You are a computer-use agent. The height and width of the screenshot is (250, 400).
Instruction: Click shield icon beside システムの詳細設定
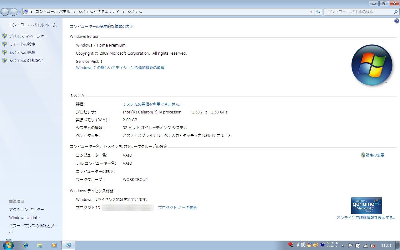4,61
